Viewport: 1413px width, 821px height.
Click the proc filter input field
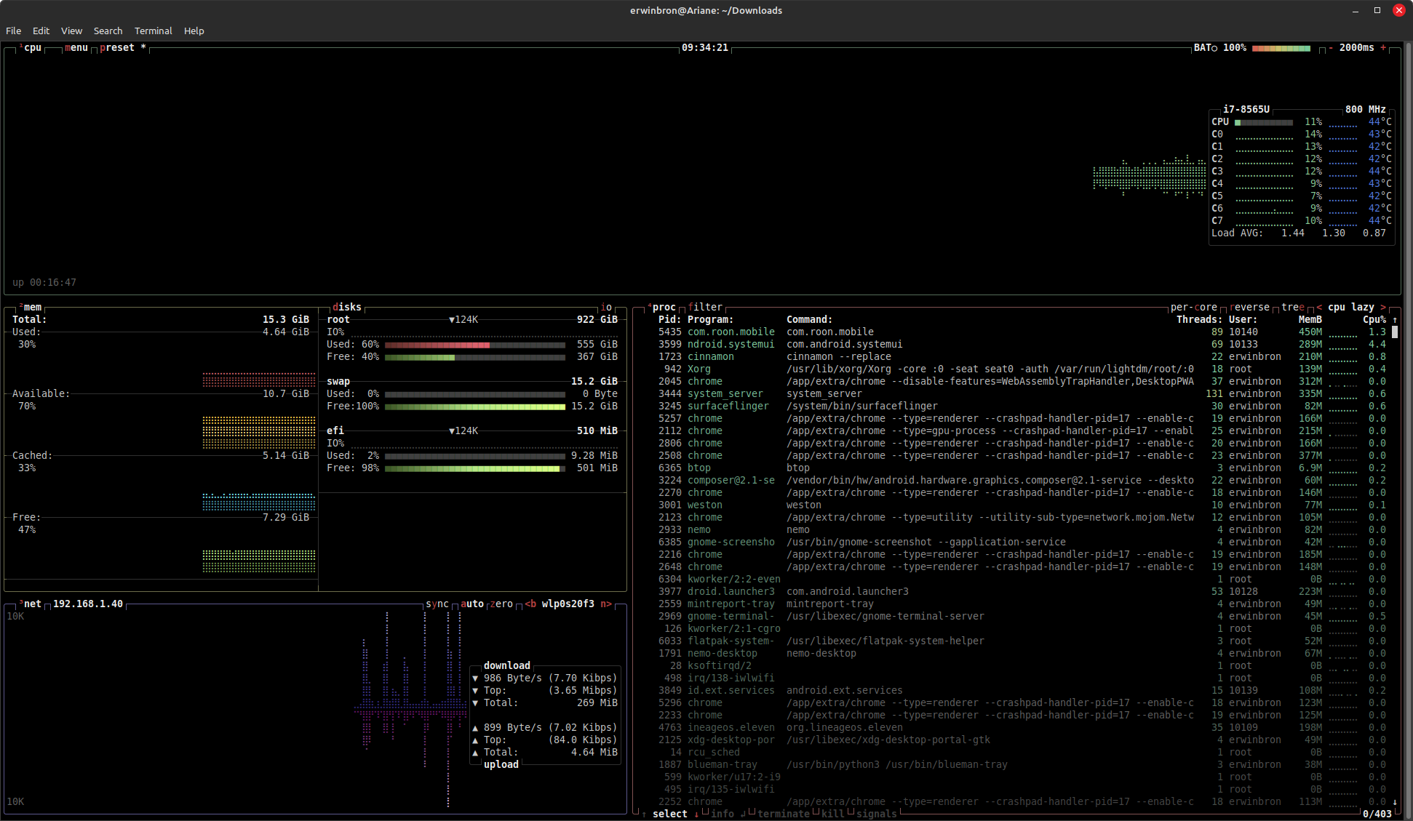point(705,308)
